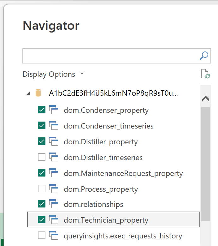The height and width of the screenshot is (246, 218).
Task: Click the search magnifier icon
Action: point(204,56)
